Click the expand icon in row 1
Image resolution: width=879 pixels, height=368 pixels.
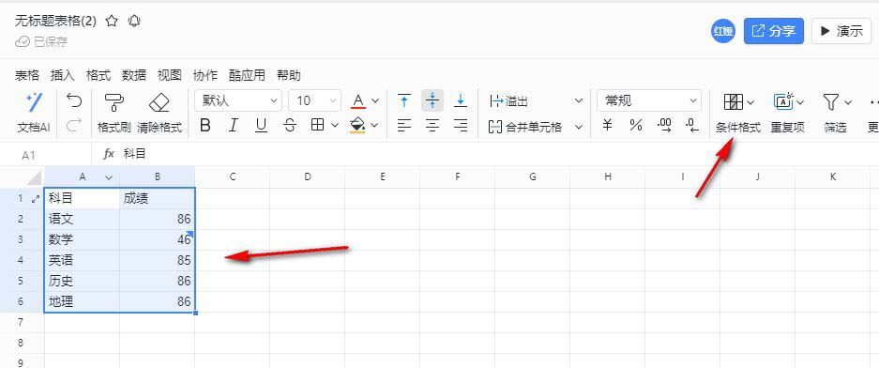coord(36,199)
